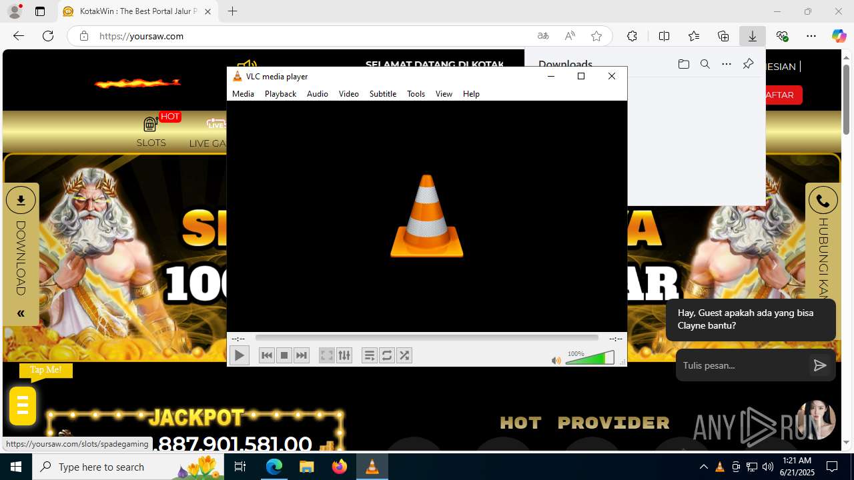
Task: Open VLC Media menu
Action: point(243,94)
